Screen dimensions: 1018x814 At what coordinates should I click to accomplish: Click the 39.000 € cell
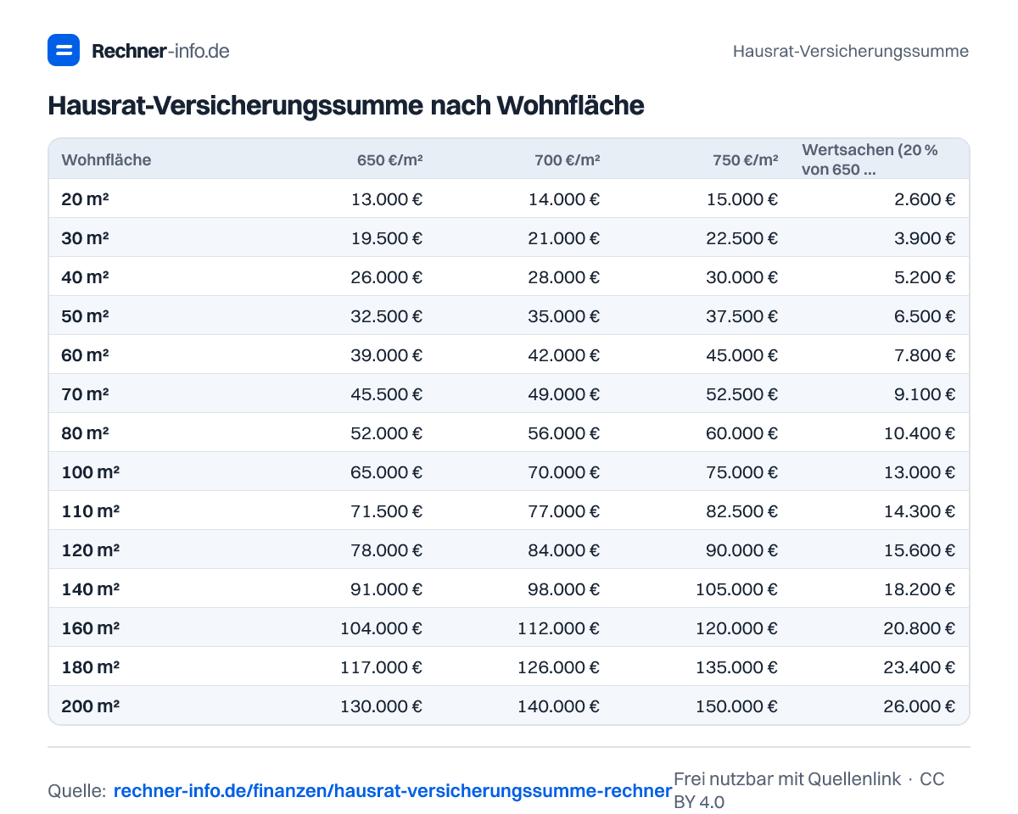387,355
